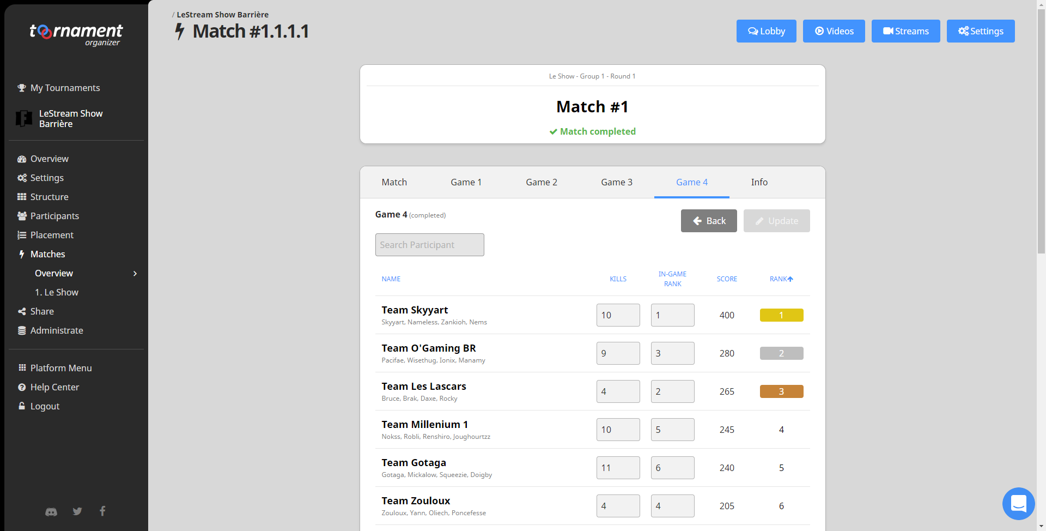
Task: Click the in-game rank field for Team Zouloux
Action: click(673, 506)
